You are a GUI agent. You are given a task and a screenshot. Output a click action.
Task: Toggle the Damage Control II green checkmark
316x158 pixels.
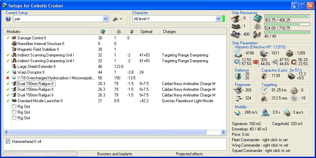pyautogui.click(x=8, y=38)
